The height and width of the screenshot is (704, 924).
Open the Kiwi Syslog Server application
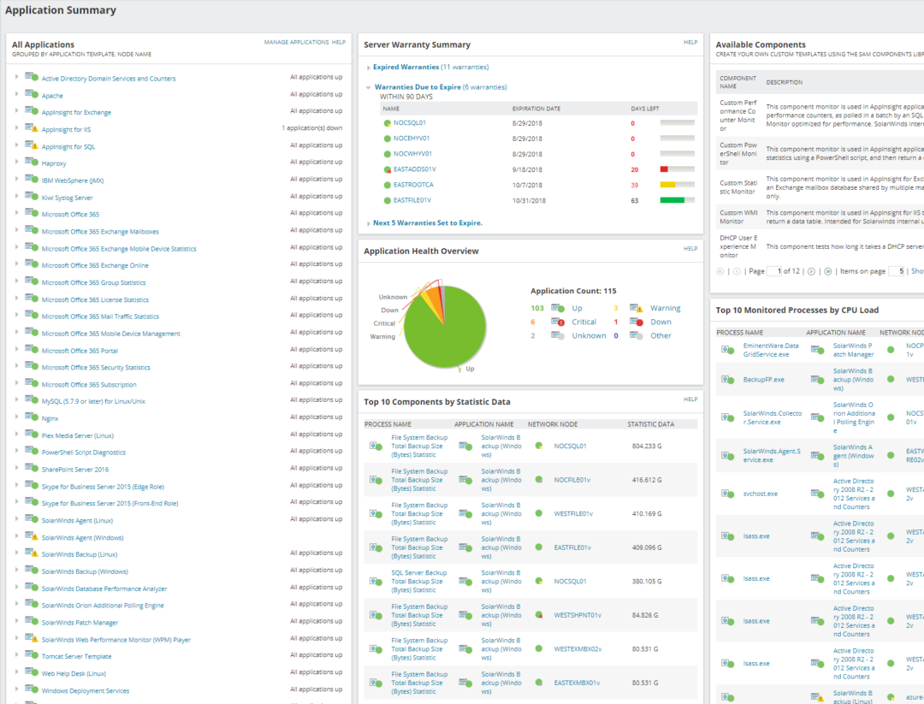68,198
